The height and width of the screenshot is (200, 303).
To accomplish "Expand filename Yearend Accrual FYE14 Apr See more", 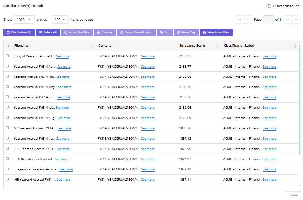I will point(64,67).
